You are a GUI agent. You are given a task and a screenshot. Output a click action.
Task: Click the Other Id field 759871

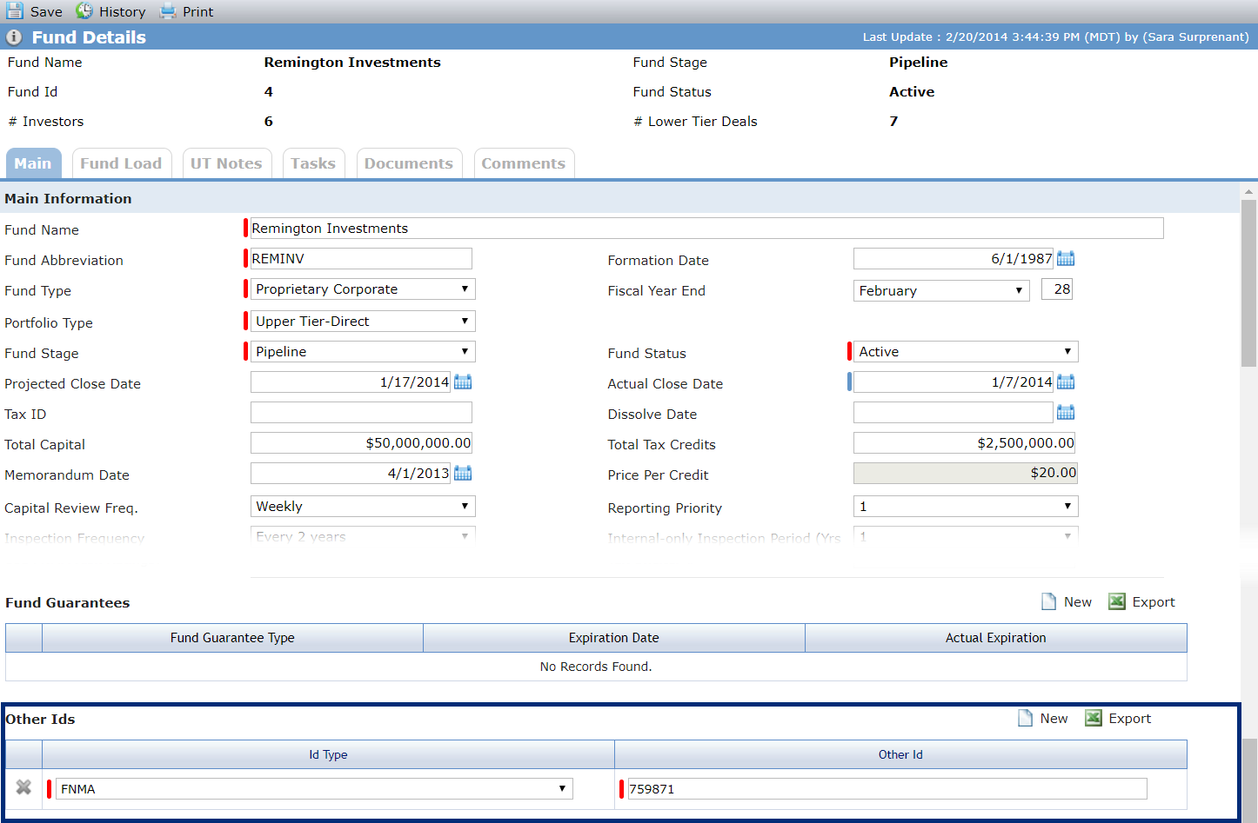click(x=887, y=789)
